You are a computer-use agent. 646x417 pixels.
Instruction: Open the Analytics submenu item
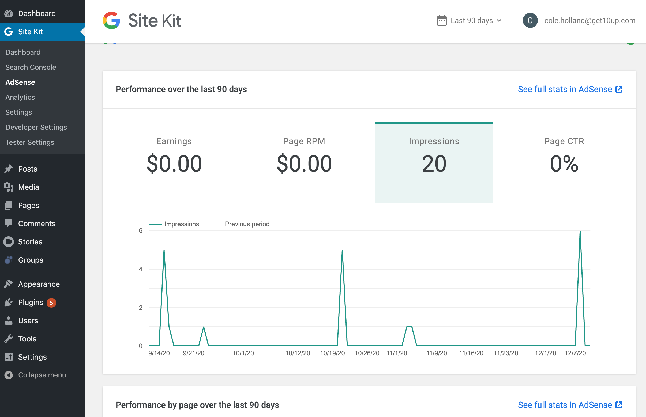20,97
